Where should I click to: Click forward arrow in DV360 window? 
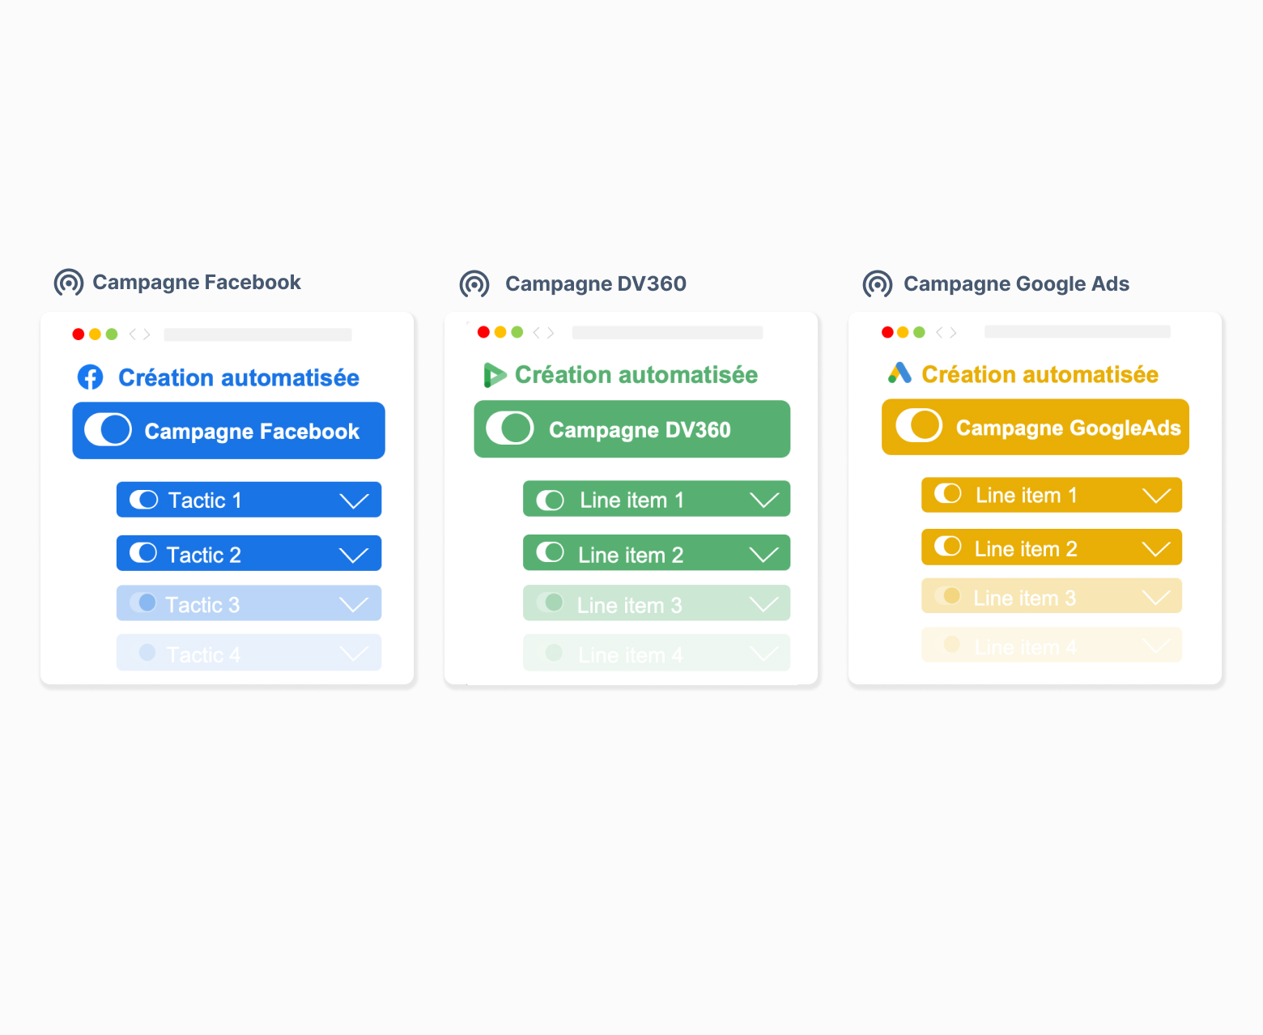point(551,333)
